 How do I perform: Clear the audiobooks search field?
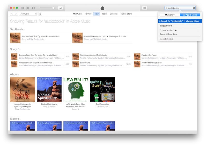coord(194,8)
